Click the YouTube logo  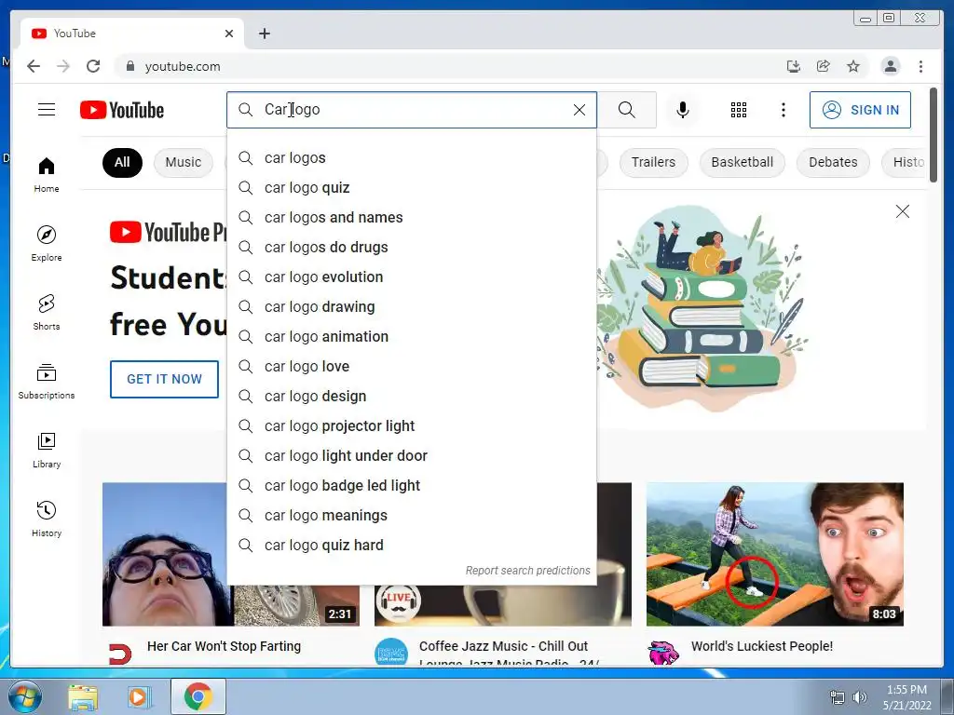(122, 110)
